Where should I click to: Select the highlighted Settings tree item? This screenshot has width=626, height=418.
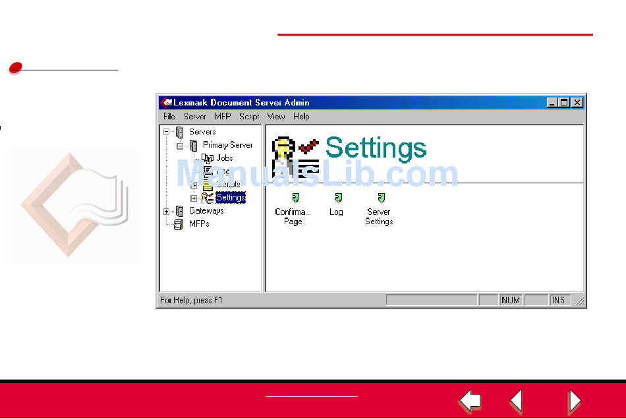click(x=231, y=197)
